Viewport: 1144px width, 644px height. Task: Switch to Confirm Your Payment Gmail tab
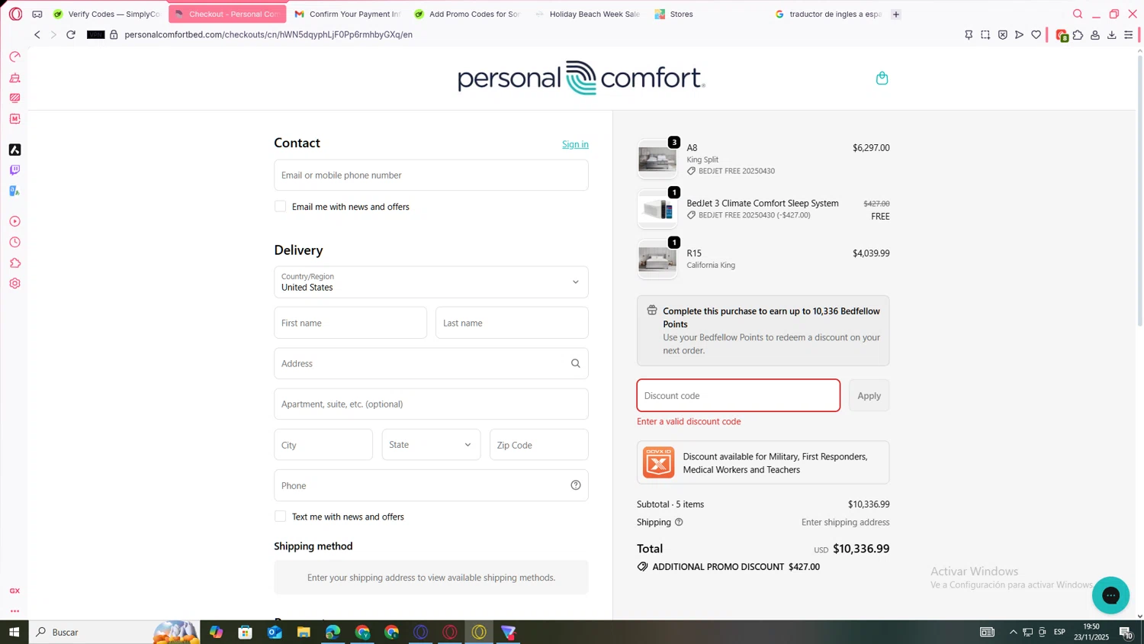point(348,14)
